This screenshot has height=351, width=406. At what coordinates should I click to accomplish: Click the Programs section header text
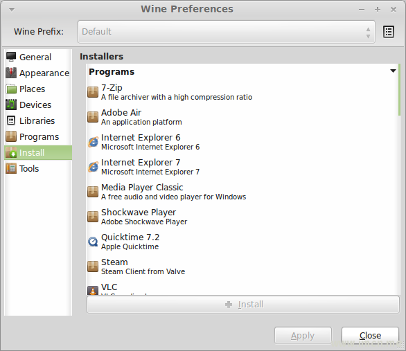[112, 71]
